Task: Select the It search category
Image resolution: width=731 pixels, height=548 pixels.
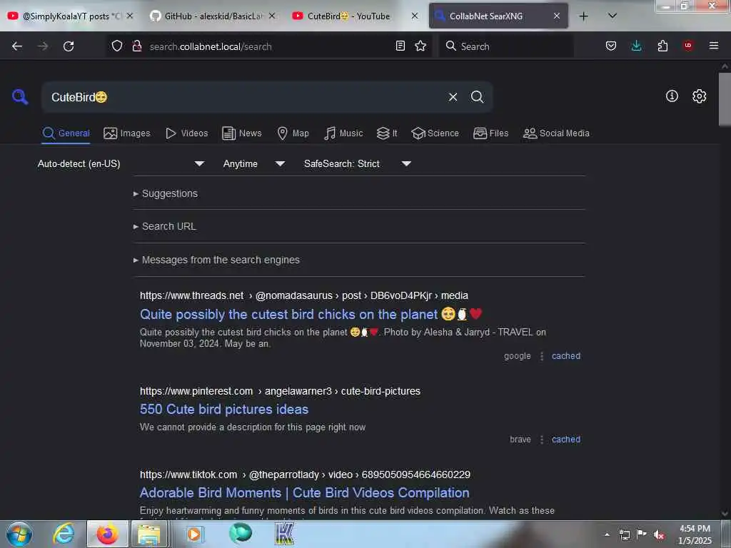Action: tap(387, 133)
